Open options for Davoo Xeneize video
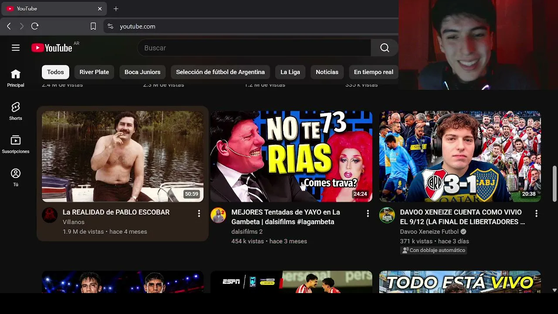Image resolution: width=558 pixels, height=314 pixels. coord(536,213)
